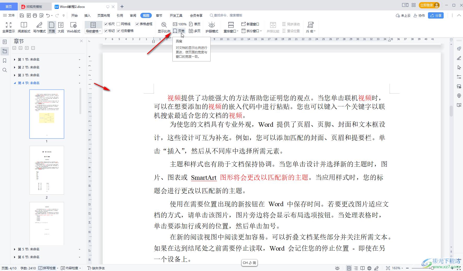Click missing fonts in status bar (缺失字体)
The image size is (463, 271).
[96, 268]
